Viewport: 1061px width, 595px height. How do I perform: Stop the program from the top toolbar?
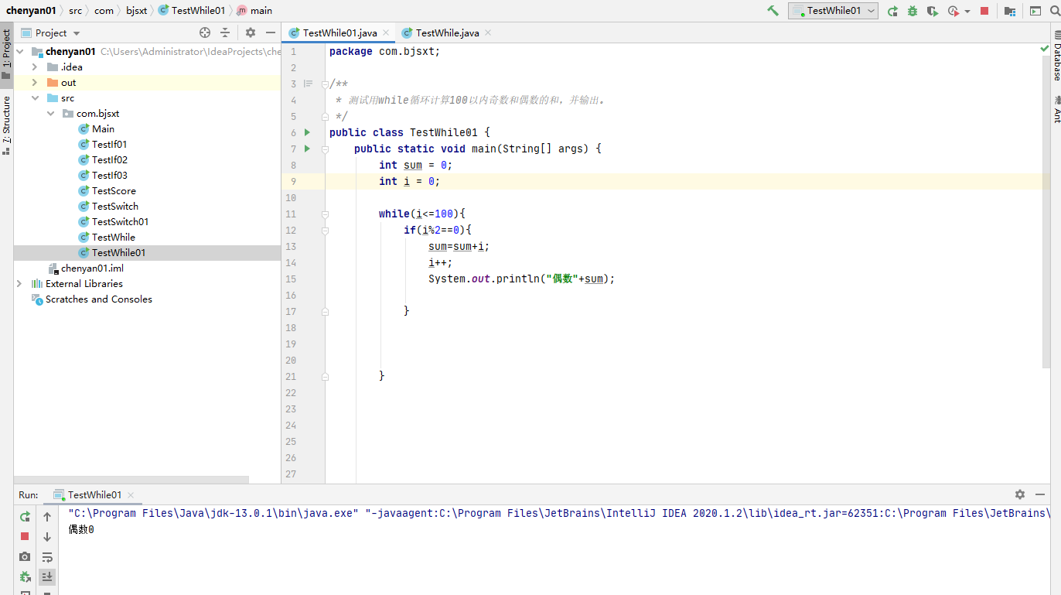pos(984,11)
